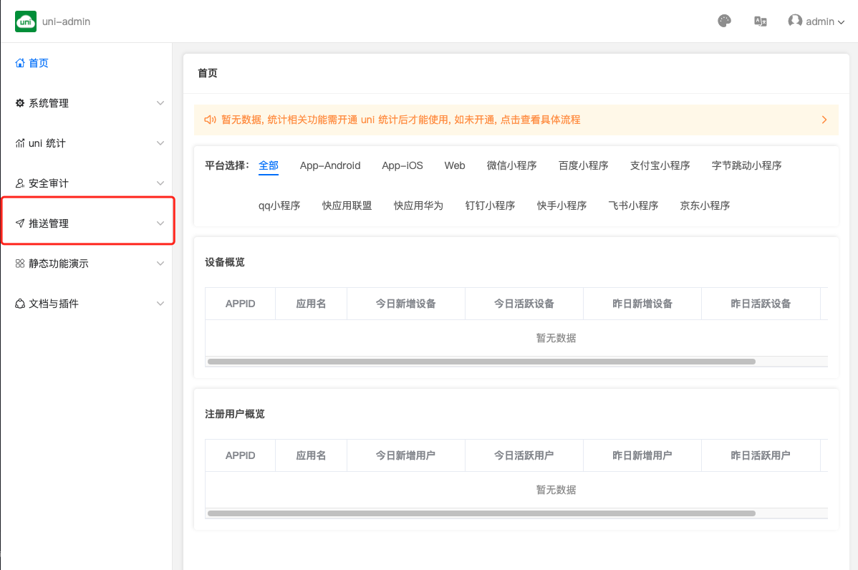858x570 pixels.
Task: Click the orange 暂无数据 statistics notice link
Action: (400, 120)
